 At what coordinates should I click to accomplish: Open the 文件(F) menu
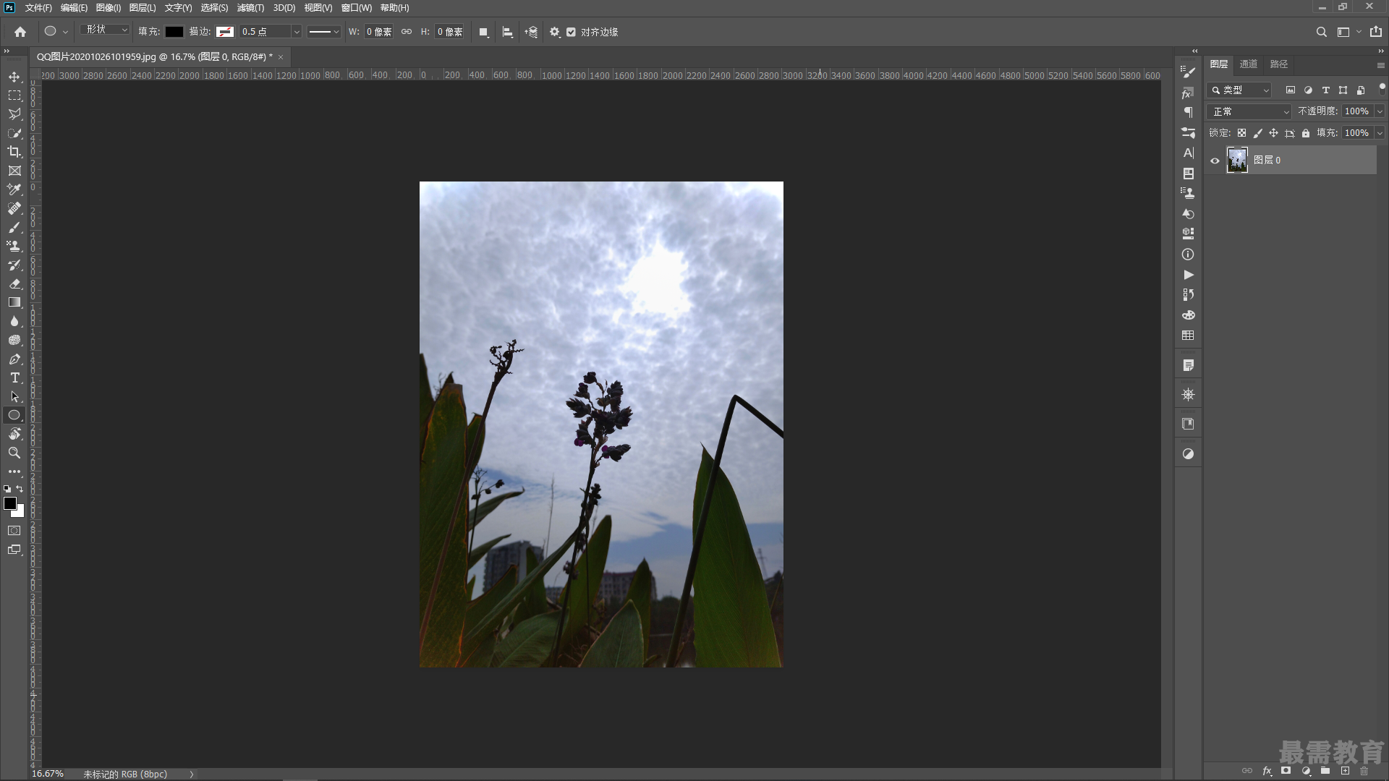(x=38, y=8)
